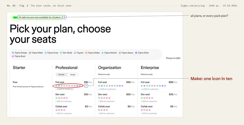Click the $25/mo Organization Dev seat price
Image resolution: width=244 pixels, height=125 pixels.
[x=131, y=94]
